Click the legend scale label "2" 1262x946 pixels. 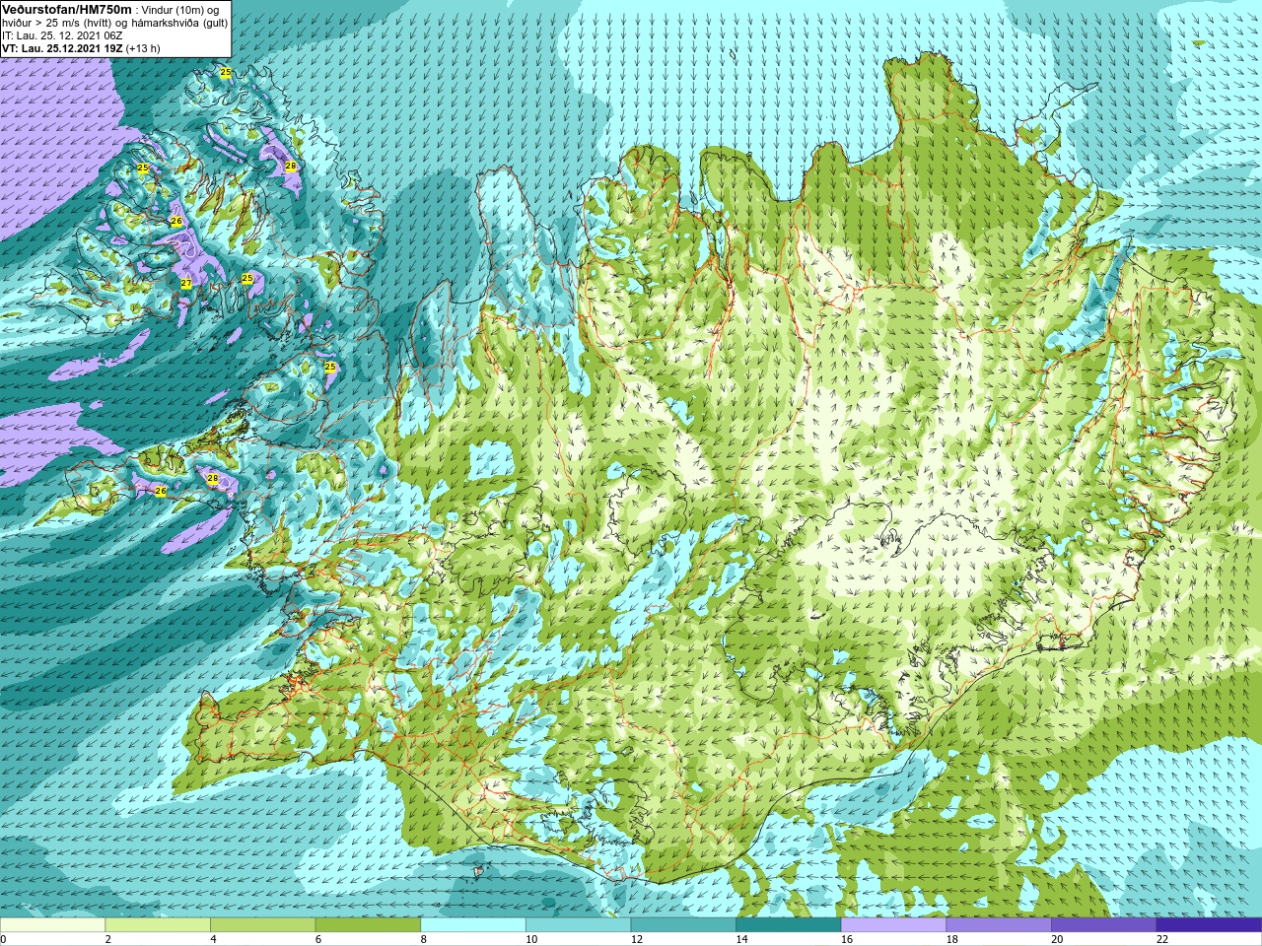point(108,939)
